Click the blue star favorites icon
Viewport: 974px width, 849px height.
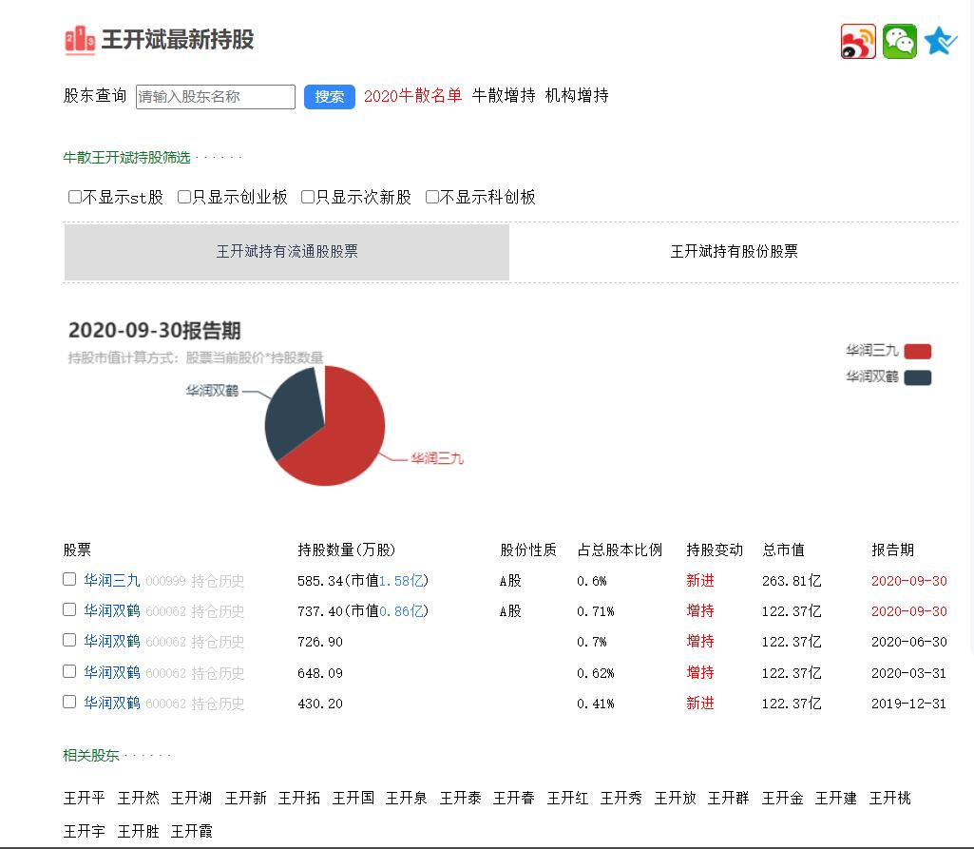[940, 42]
